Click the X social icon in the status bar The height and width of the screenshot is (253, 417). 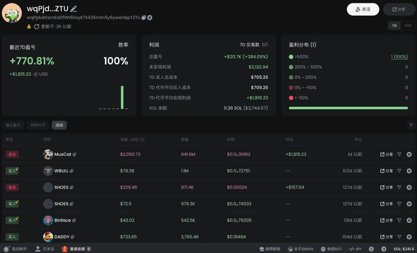click(x=371, y=249)
